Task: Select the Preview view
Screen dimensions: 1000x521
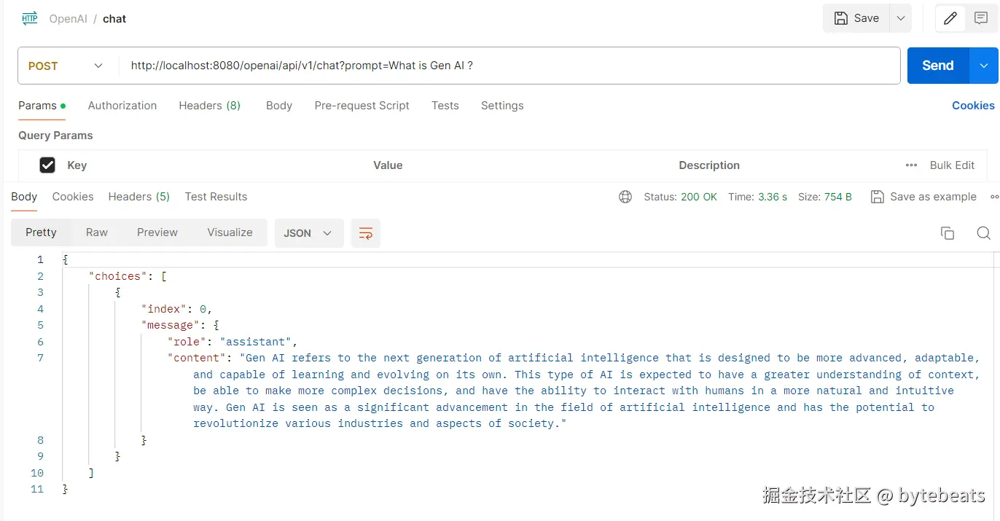Action: click(x=157, y=232)
